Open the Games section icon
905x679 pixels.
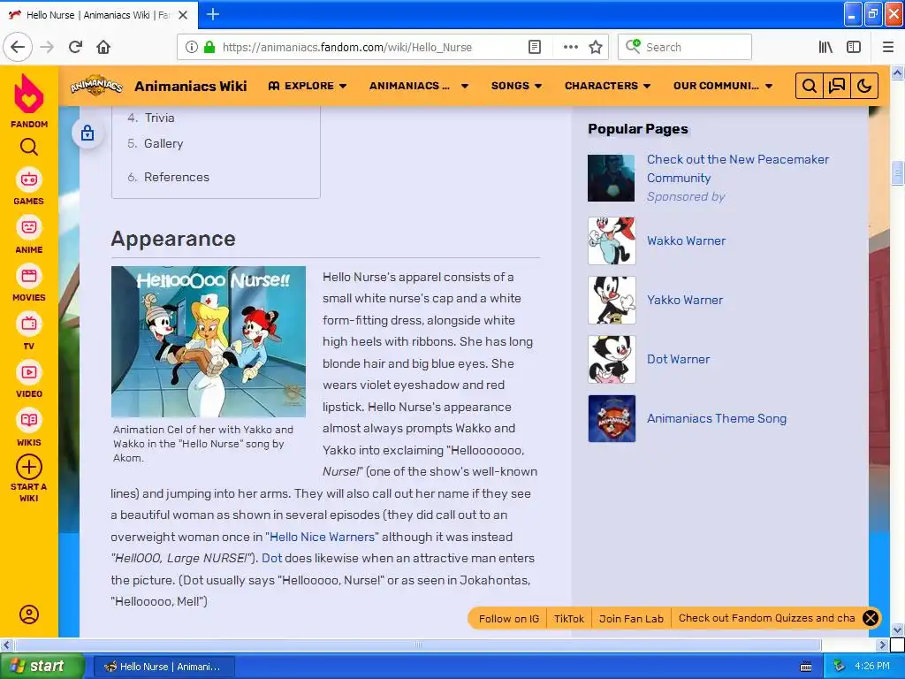pyautogui.click(x=29, y=179)
